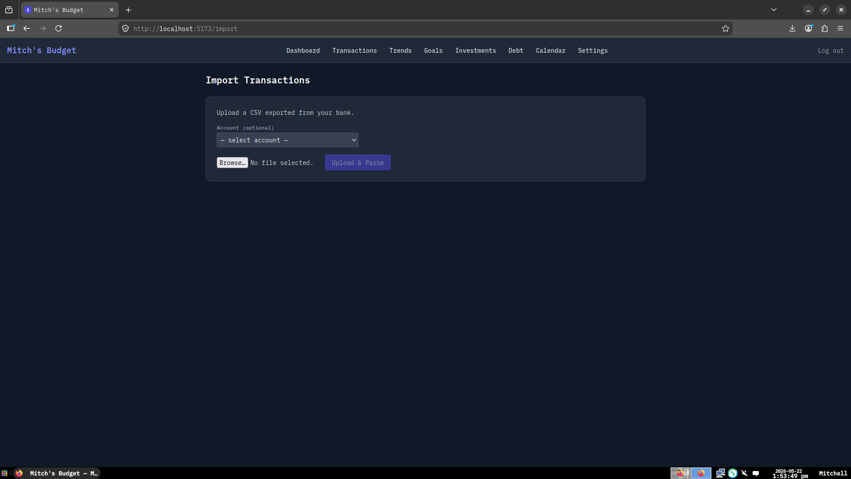
Task: Expand the select account dropdown
Action: tap(287, 140)
